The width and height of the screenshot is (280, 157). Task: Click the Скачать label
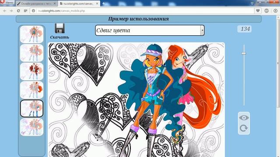[59, 37]
